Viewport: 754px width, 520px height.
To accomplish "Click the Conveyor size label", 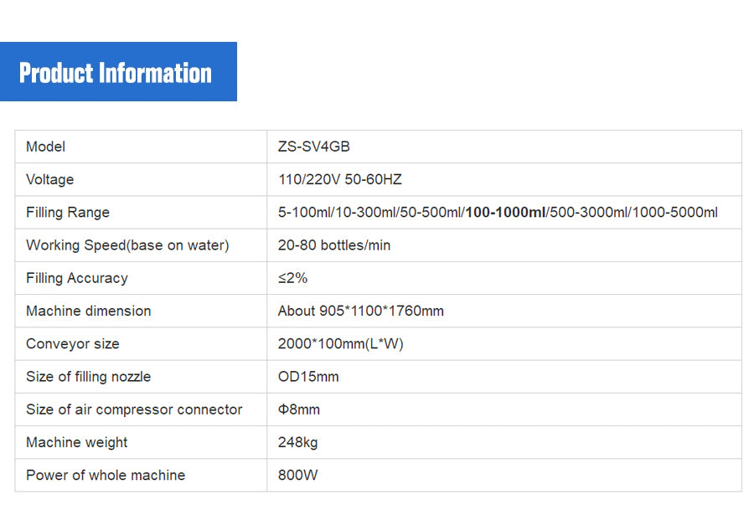I will 73,343.
